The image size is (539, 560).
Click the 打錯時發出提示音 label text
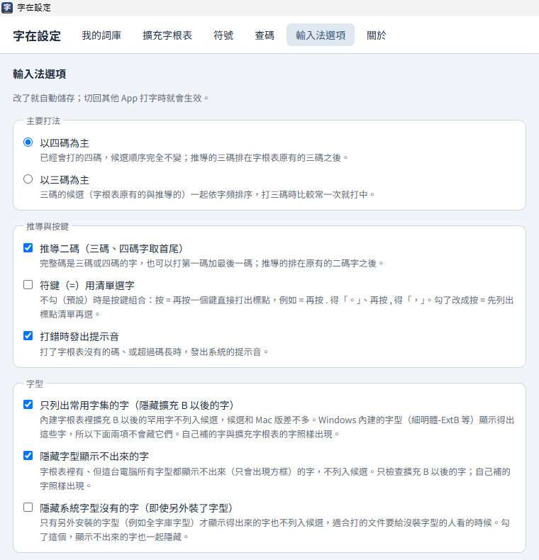79,337
